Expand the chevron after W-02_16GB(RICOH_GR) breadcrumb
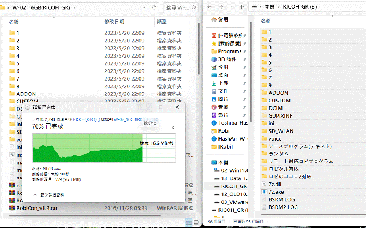The image size is (366, 228). click(74, 7)
